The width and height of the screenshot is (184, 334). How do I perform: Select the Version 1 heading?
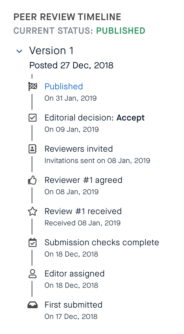[x=51, y=51]
